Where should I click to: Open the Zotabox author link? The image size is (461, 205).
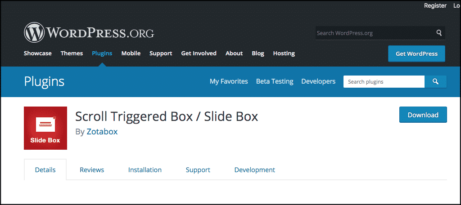point(102,132)
